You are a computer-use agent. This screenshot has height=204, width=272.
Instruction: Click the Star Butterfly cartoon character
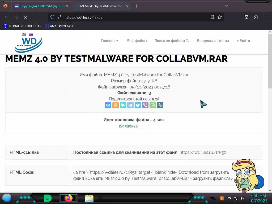[245, 175]
